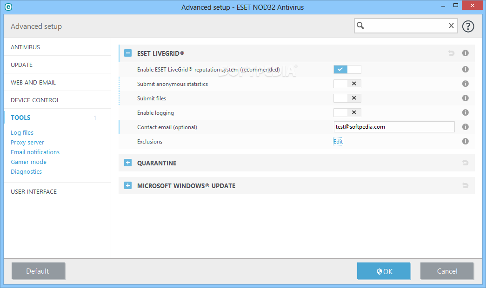
Task: Click 'Submit anonymous statistics' label
Action: [173, 84]
